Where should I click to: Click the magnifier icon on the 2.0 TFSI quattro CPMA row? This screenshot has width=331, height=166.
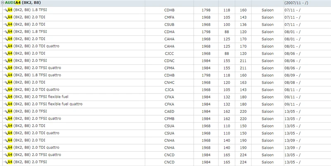6,68
